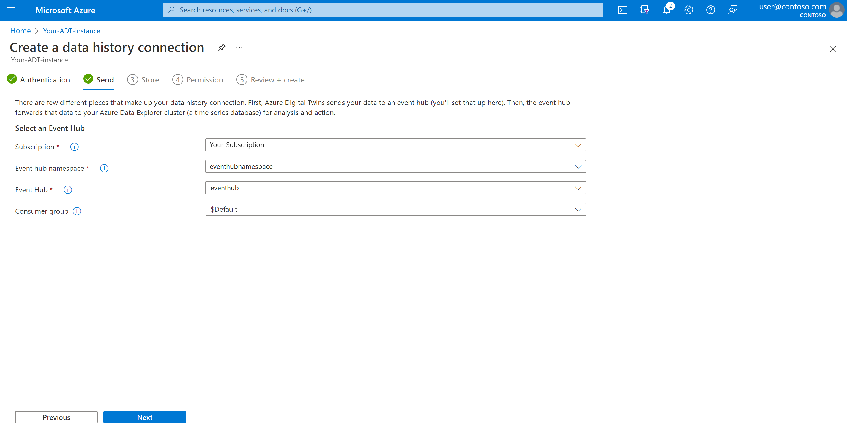Click the search resources box
847x430 pixels.
[x=383, y=10]
